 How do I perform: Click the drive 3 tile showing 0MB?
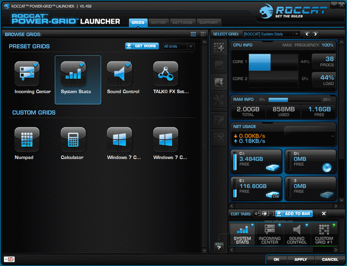[311, 189]
